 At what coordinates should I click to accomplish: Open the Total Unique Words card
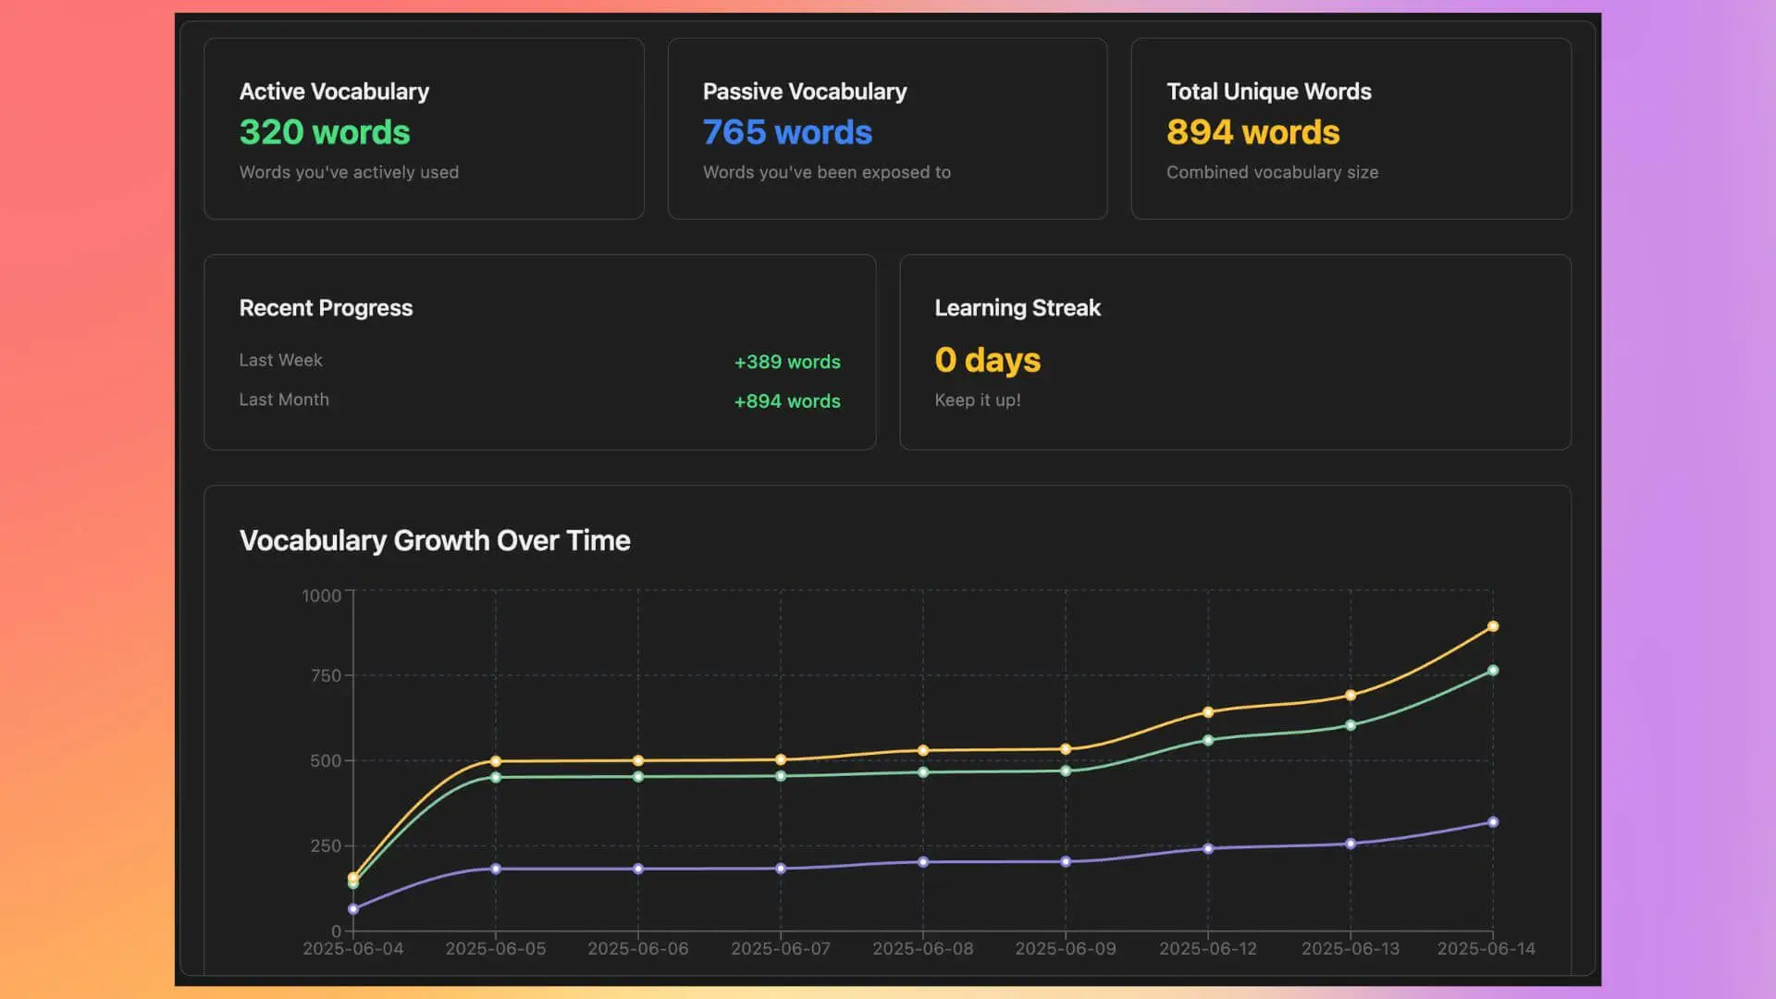pos(1350,128)
